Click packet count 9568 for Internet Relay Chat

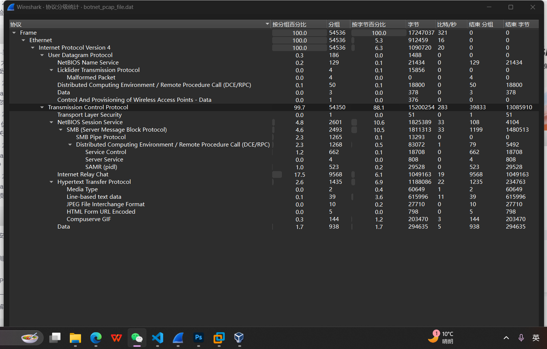[335, 174]
